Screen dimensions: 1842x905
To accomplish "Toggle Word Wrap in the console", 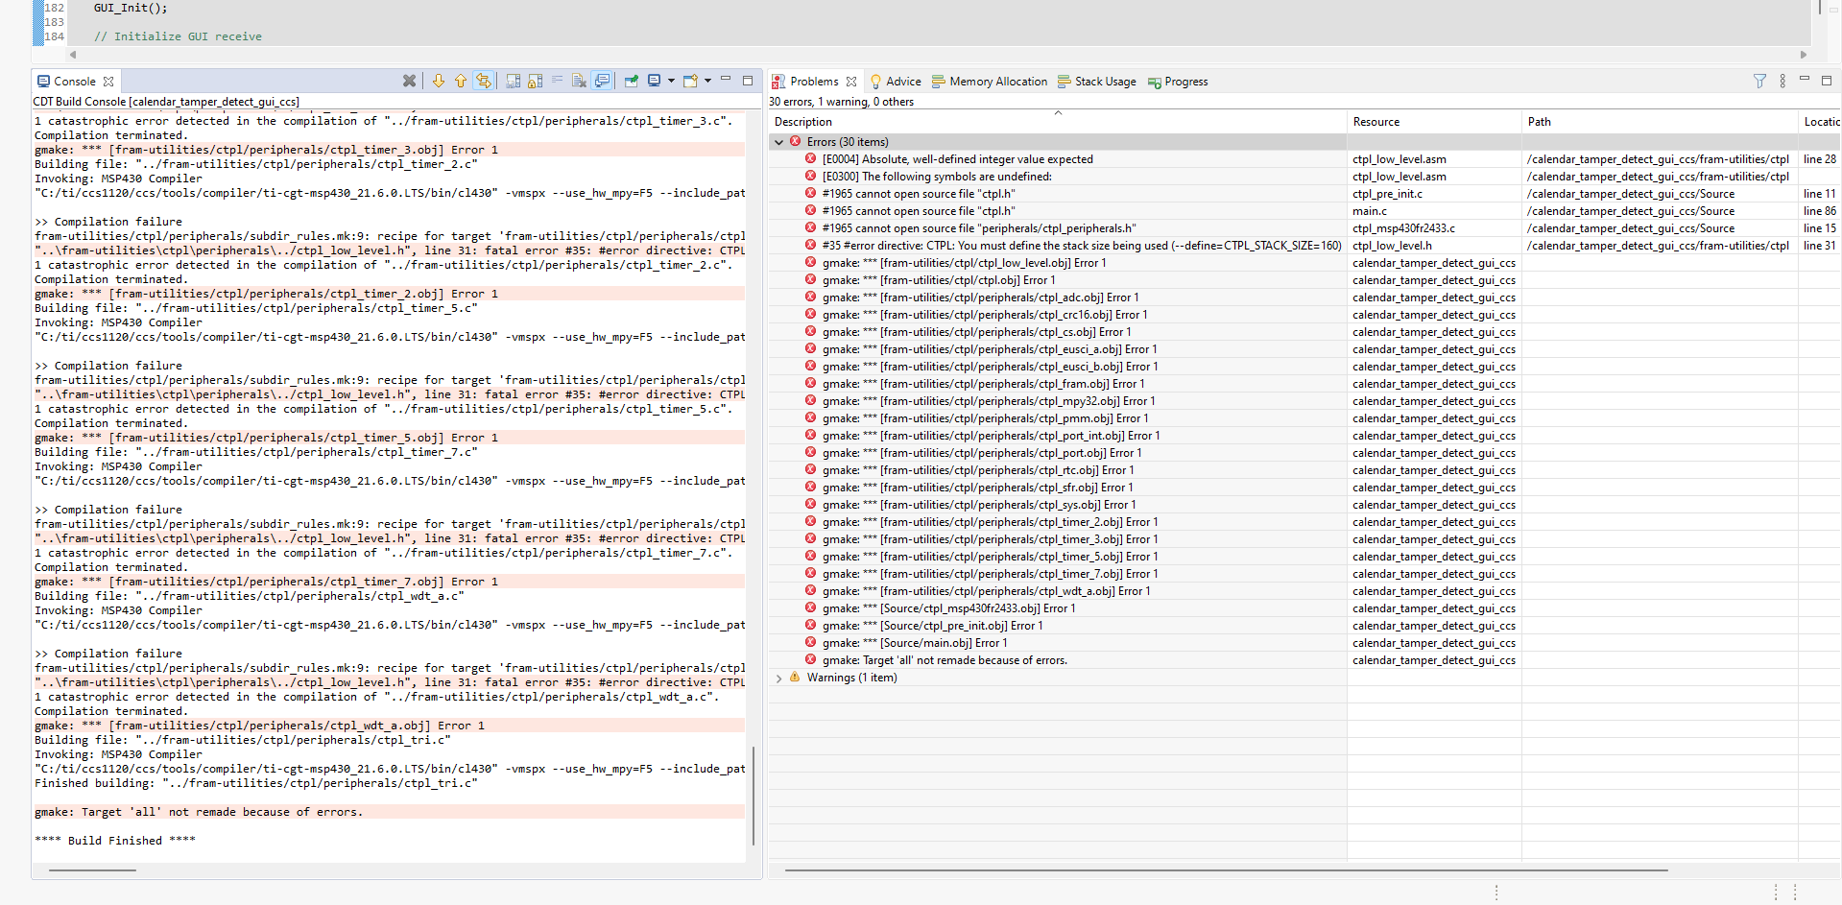I will (558, 82).
